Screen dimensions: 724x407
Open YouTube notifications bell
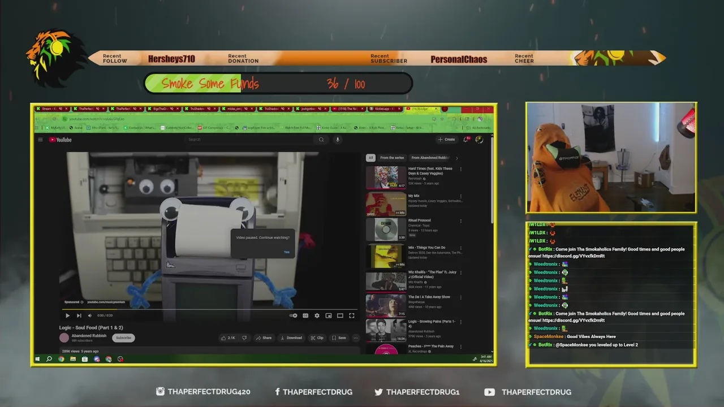(467, 139)
